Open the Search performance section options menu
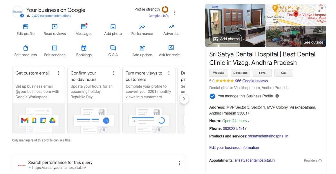The image size is (336, 174). click(179, 163)
